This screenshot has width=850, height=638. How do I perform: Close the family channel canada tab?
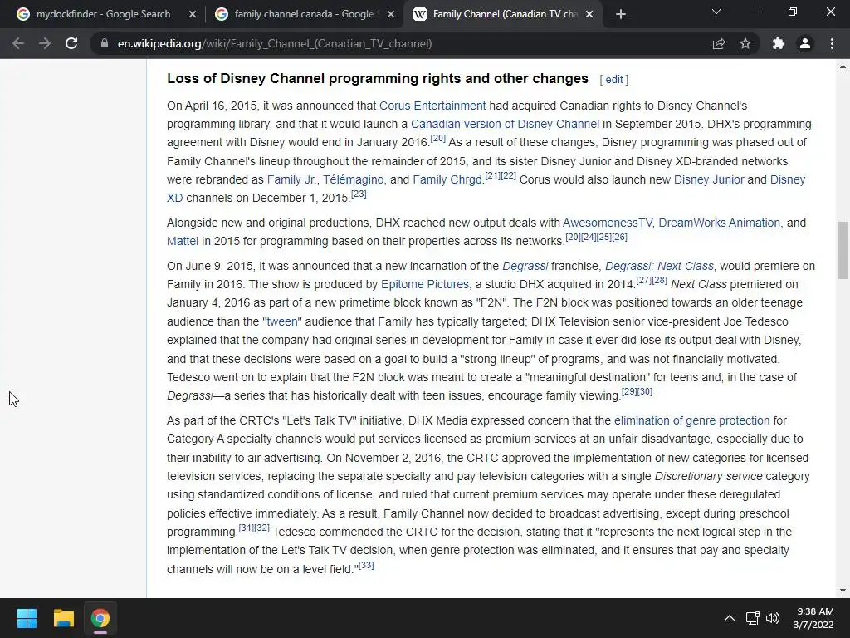391,14
